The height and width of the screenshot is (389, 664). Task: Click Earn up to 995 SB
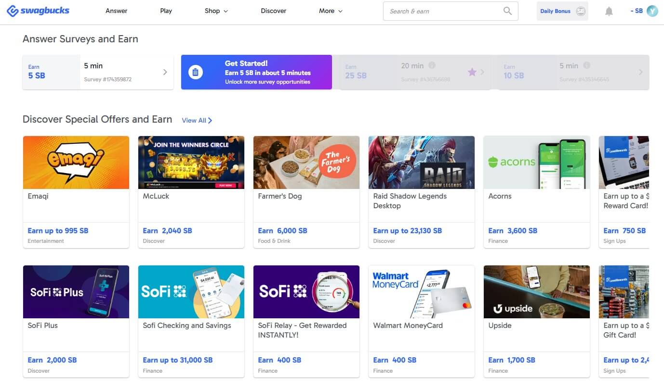(58, 231)
